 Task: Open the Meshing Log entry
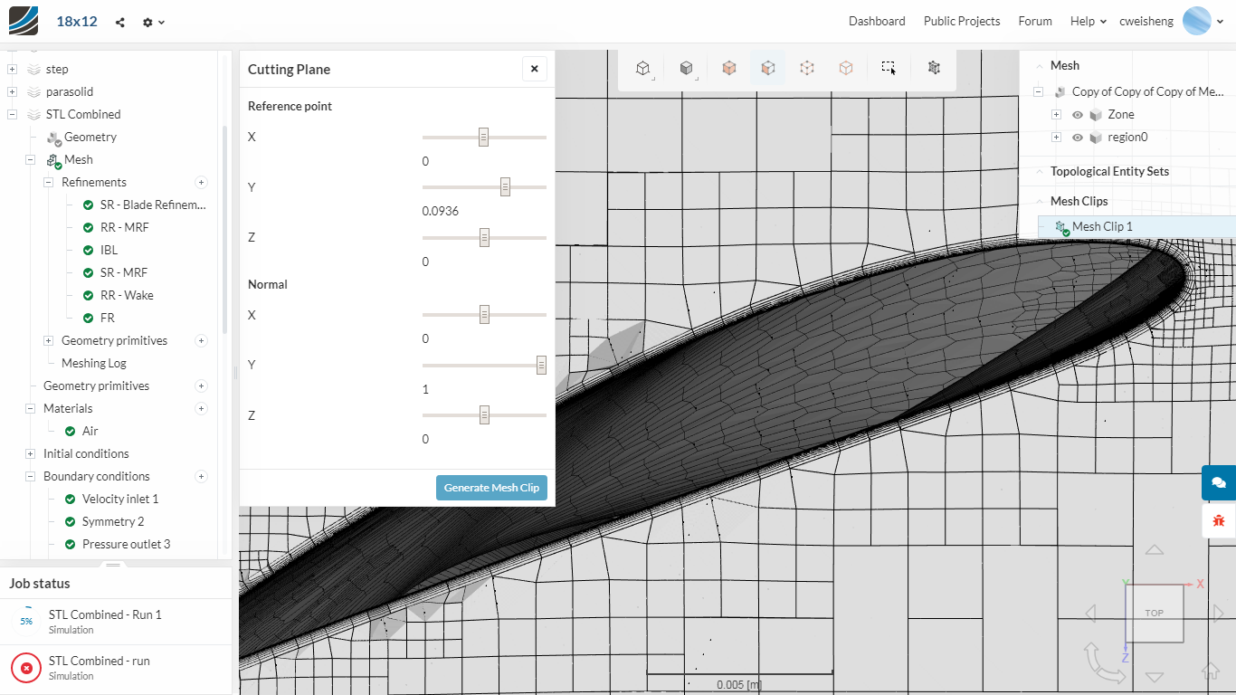[93, 363]
